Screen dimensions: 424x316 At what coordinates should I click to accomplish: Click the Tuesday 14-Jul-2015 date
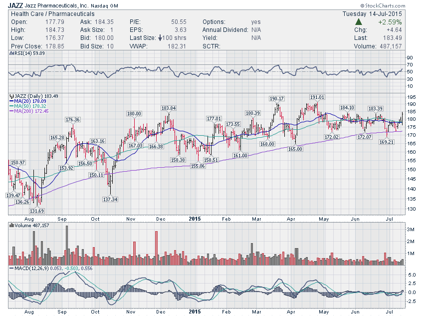[x=372, y=14]
